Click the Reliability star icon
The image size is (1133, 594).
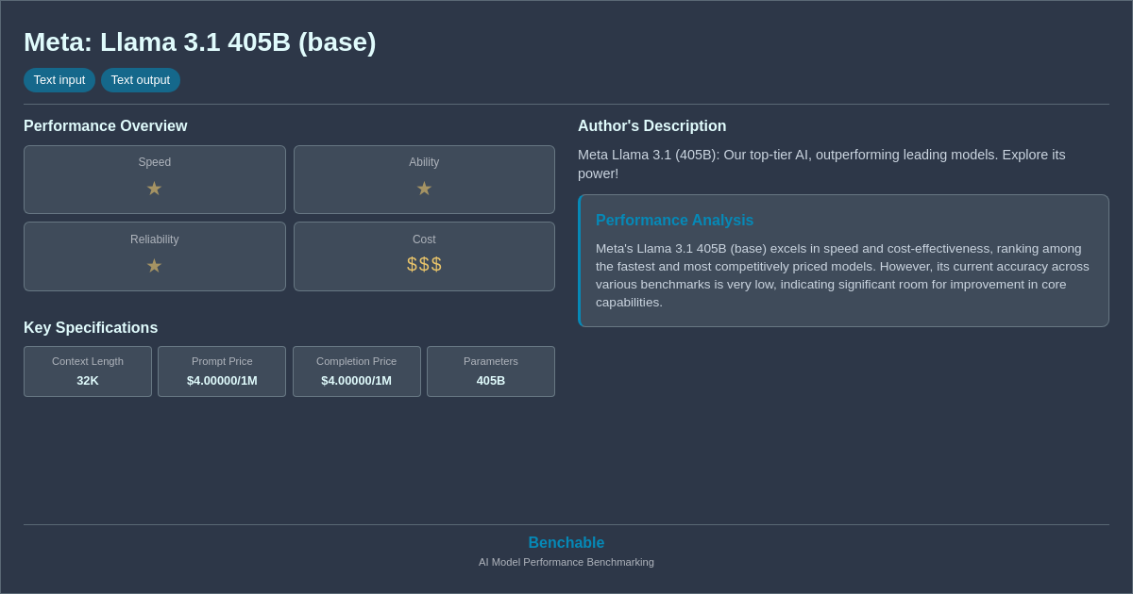(154, 266)
